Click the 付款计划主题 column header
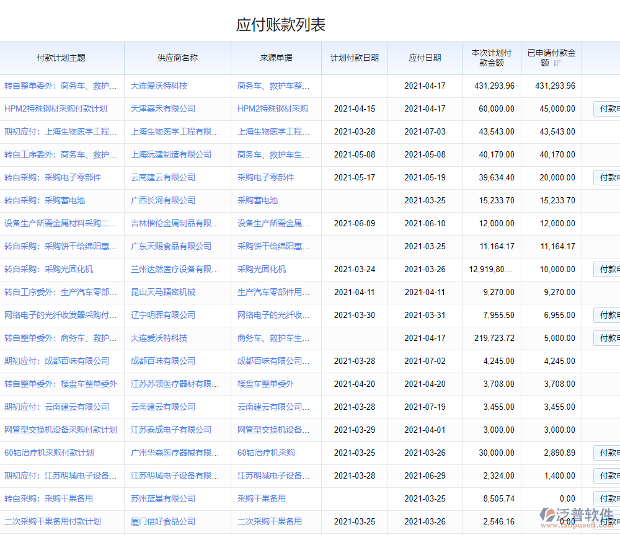The height and width of the screenshot is (535, 620). [x=61, y=58]
